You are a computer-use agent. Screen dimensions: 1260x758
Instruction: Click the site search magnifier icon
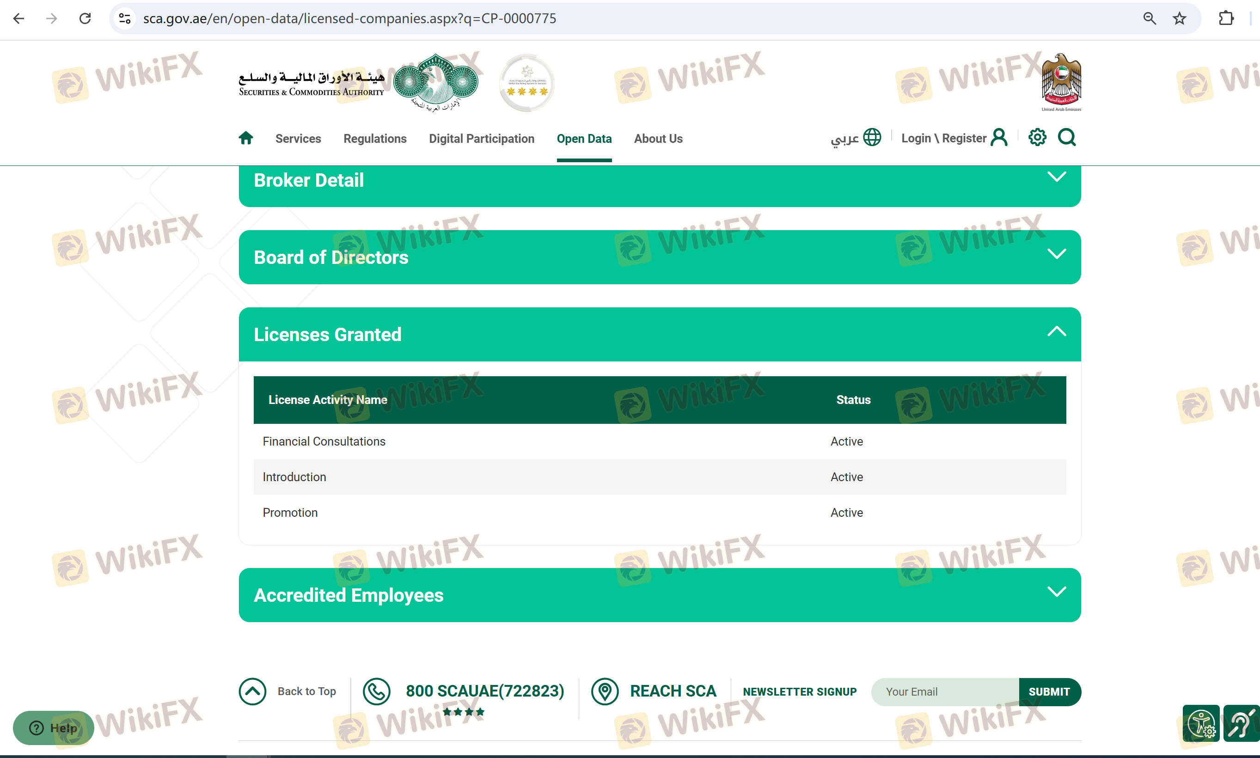tap(1066, 137)
